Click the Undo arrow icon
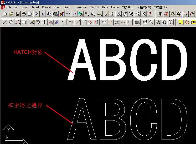 click(68, 14)
